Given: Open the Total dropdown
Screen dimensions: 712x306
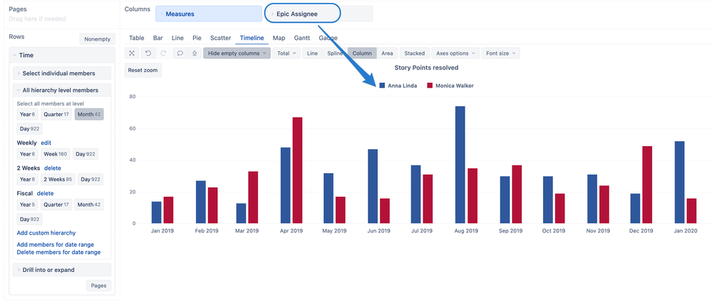Looking at the screenshot, I should click(286, 53).
